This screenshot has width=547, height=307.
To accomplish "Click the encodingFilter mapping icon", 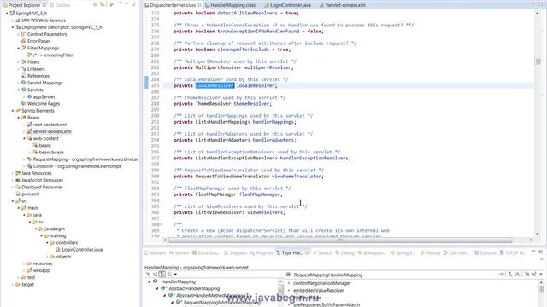I will [x=29, y=55].
